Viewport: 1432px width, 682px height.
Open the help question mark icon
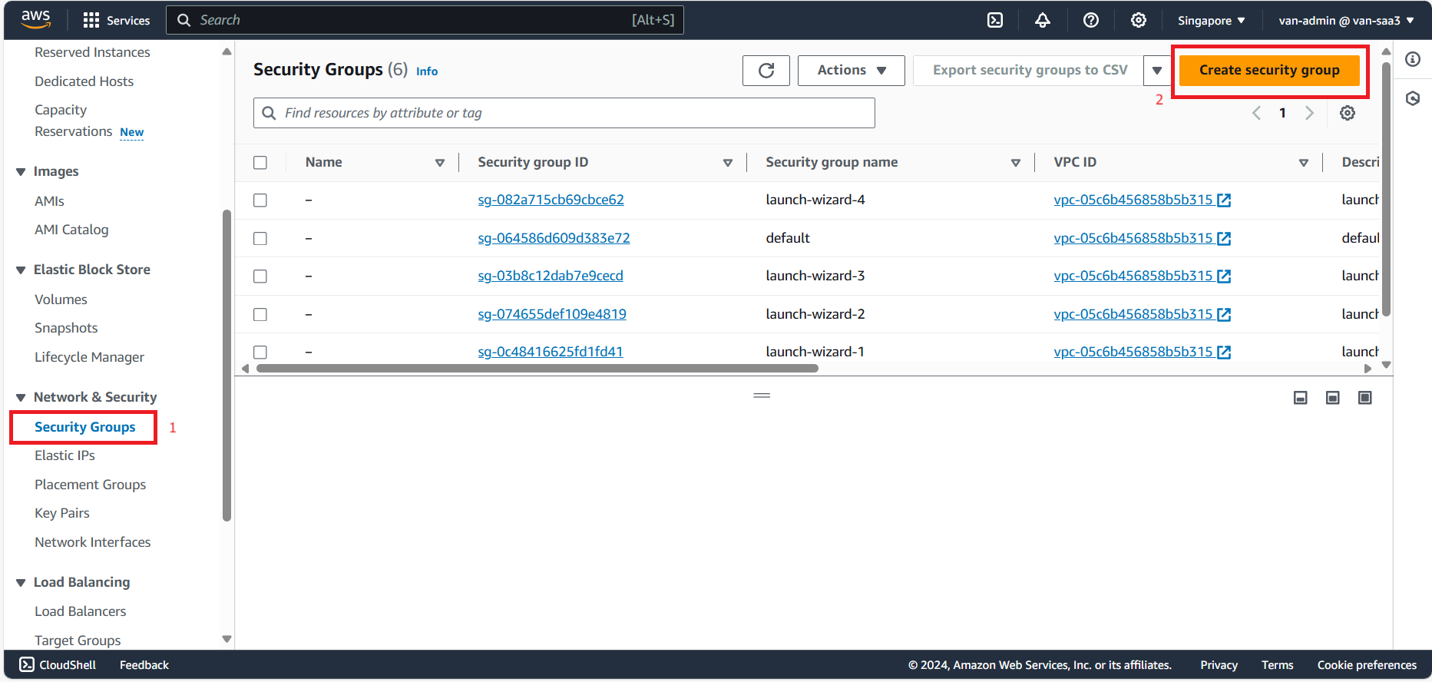click(1090, 20)
